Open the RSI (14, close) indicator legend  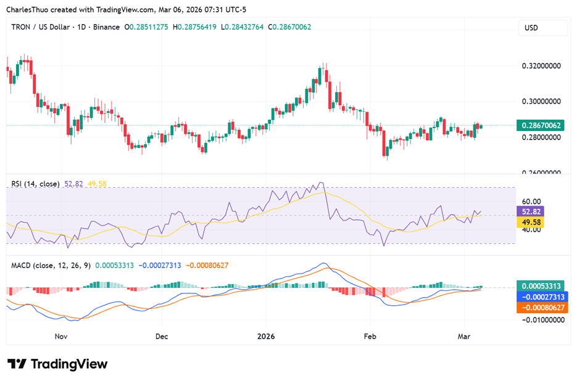coord(36,183)
